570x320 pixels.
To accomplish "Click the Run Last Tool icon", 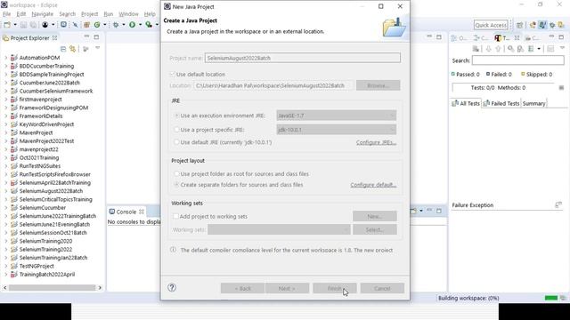I will tap(149, 25).
